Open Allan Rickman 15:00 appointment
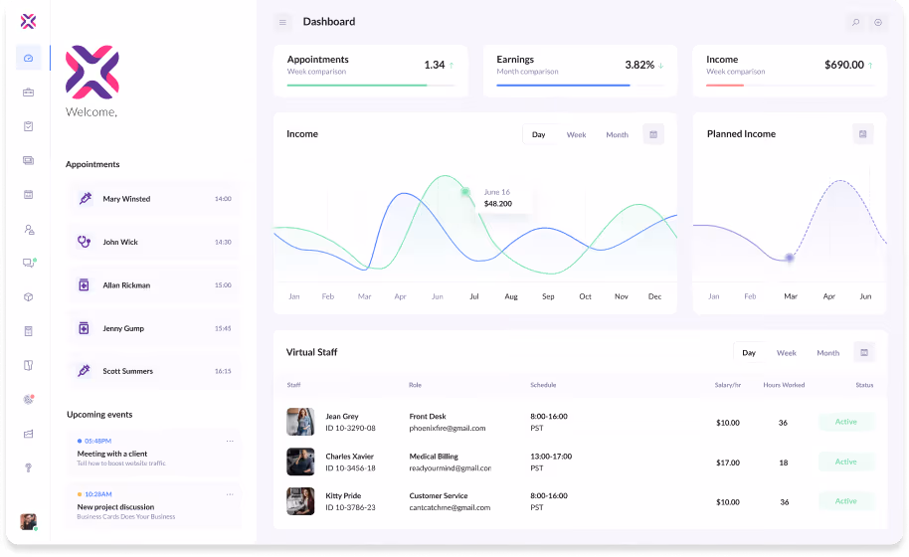 point(153,284)
